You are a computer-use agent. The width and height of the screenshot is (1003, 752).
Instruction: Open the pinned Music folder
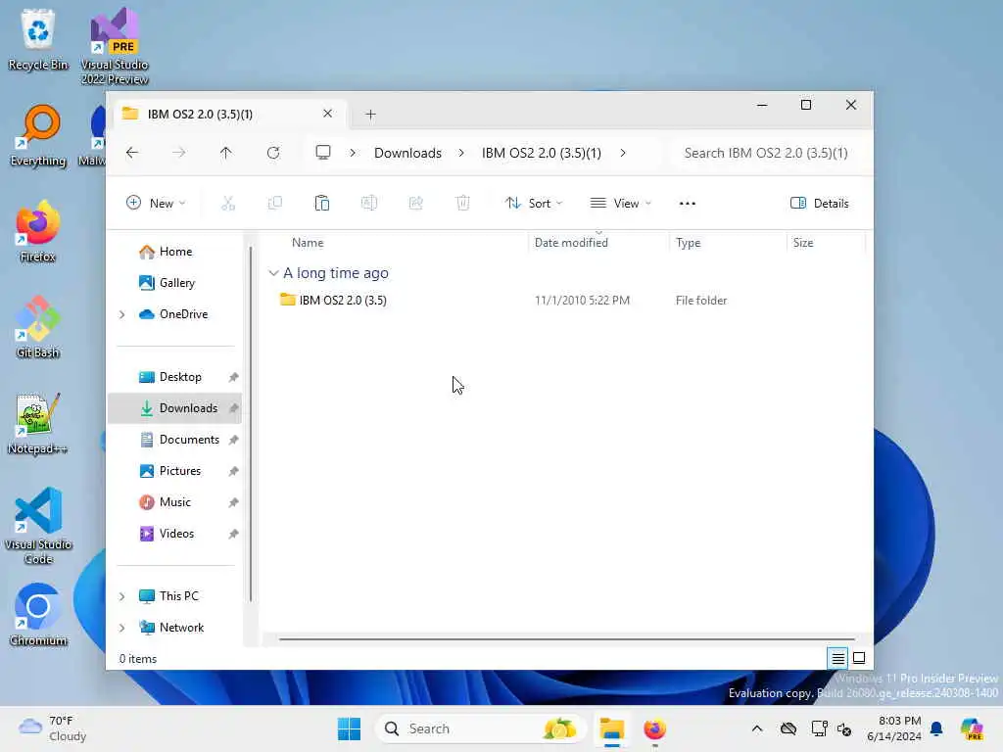tap(174, 502)
